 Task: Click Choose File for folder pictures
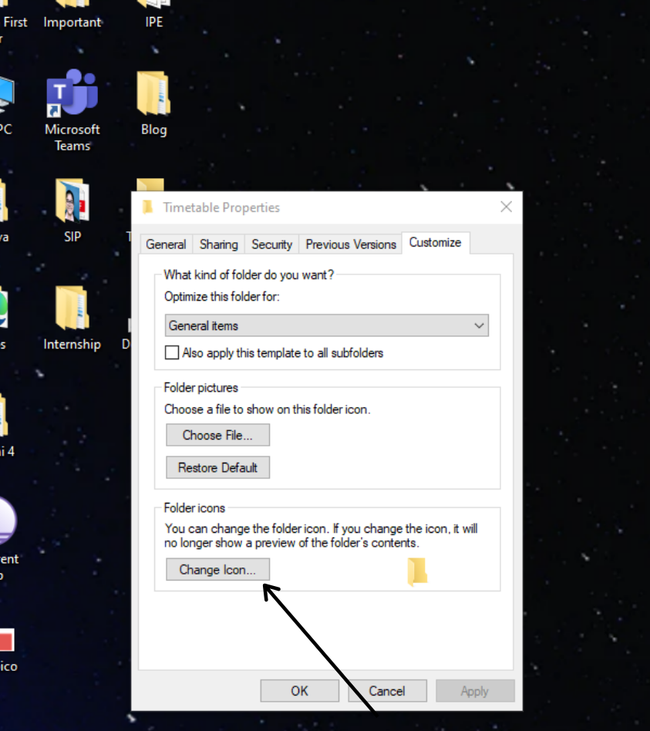[217, 434]
